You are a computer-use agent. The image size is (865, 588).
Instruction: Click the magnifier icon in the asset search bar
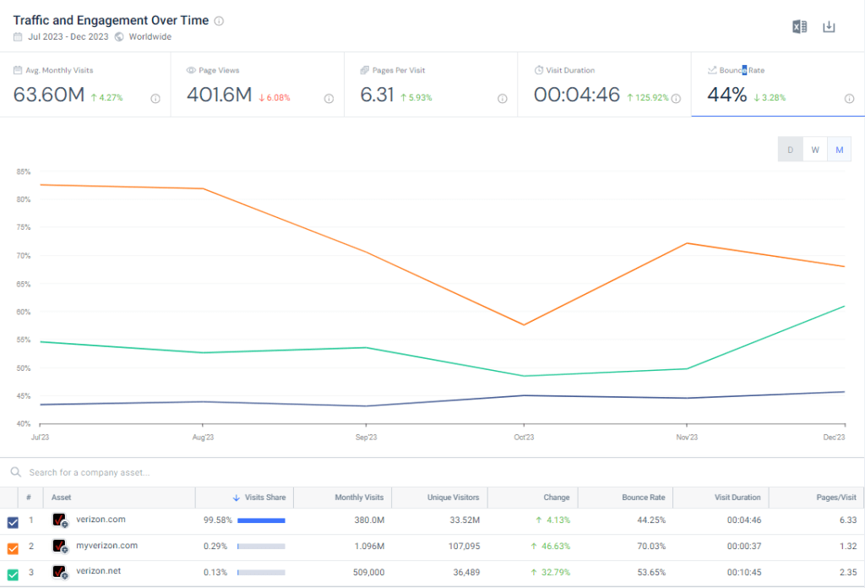(x=15, y=472)
